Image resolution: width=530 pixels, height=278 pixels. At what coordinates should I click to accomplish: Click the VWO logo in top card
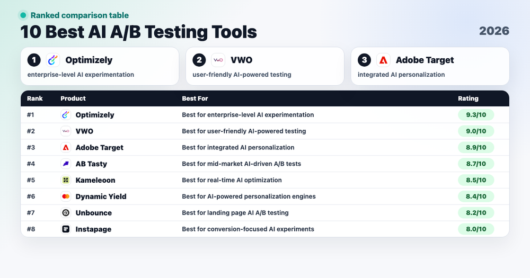click(218, 60)
